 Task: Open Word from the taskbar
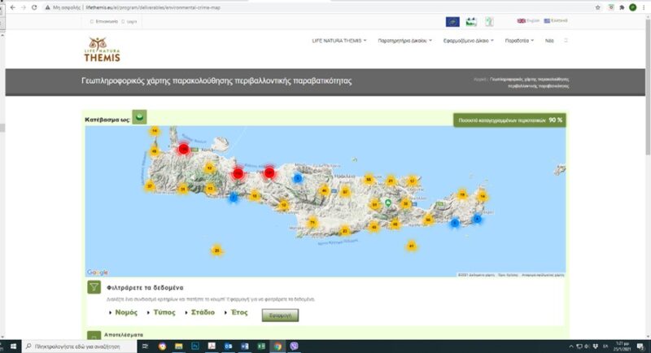click(245, 346)
